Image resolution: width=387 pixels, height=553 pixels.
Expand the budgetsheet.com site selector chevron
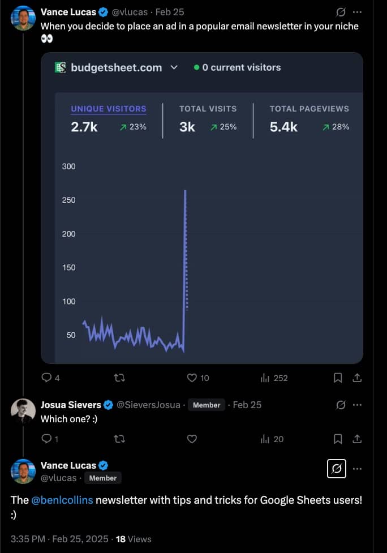[174, 67]
